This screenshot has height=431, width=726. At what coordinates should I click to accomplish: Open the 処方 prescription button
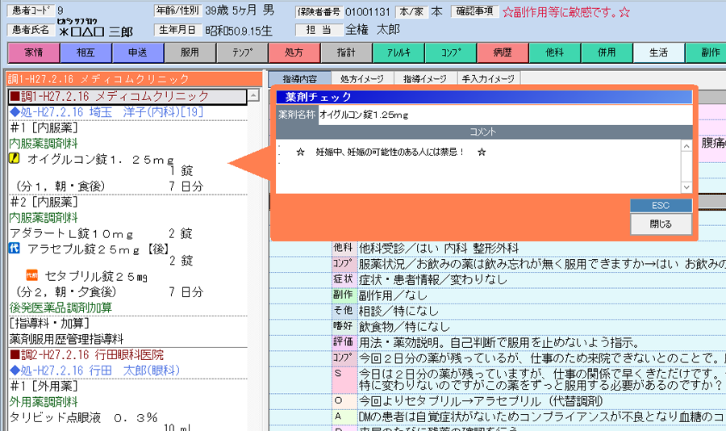point(294,52)
